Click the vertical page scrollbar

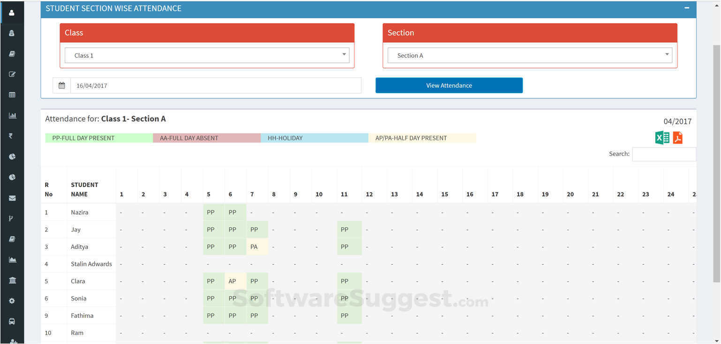pos(716,164)
